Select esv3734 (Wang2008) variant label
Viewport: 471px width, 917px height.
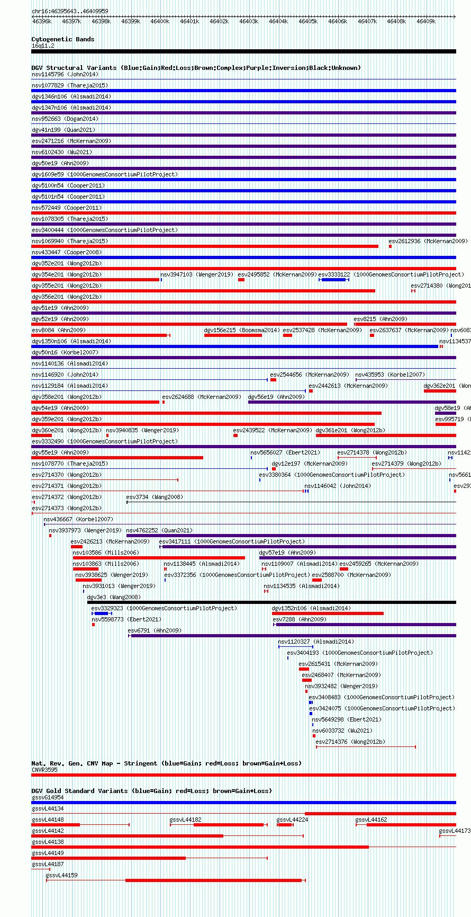pos(155,497)
